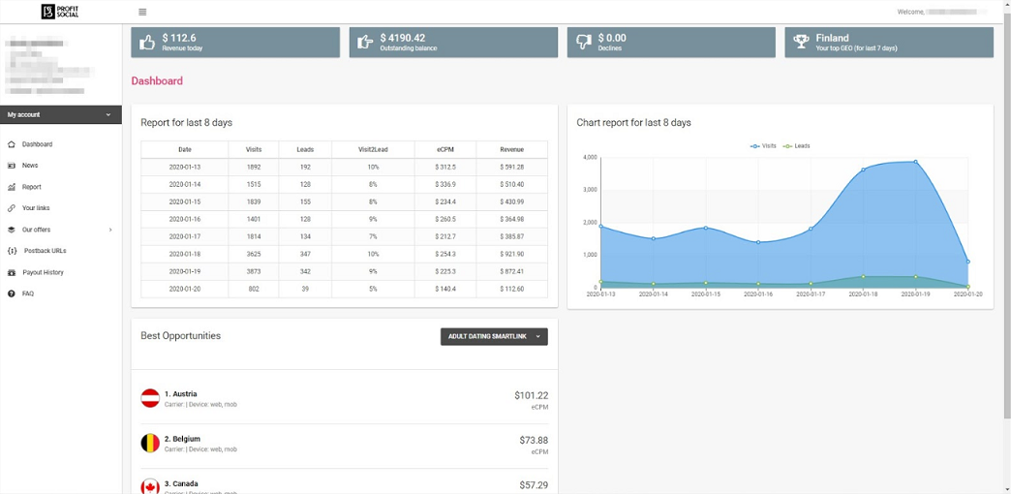Click the Austria flag icon
The image size is (1011, 494).
pyautogui.click(x=150, y=398)
